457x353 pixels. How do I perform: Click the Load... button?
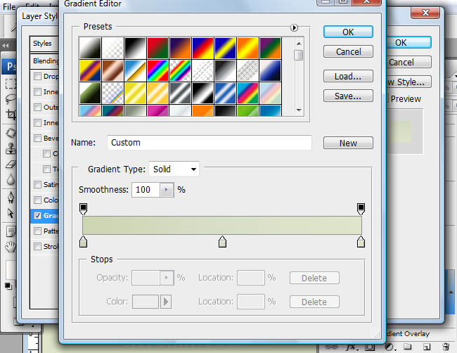[x=348, y=77]
